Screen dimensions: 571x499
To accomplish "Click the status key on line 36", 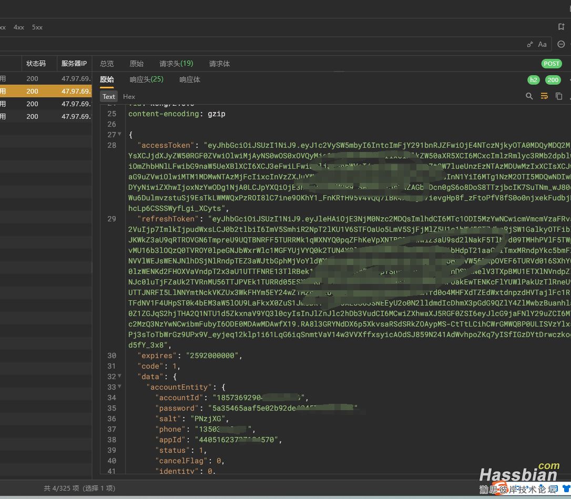I will pos(172,450).
